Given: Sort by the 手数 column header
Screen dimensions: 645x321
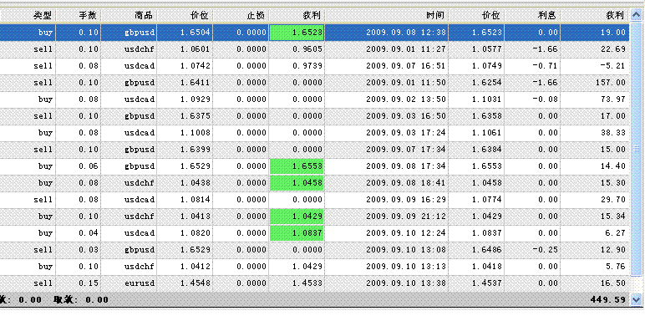Looking at the screenshot, I should [x=79, y=16].
